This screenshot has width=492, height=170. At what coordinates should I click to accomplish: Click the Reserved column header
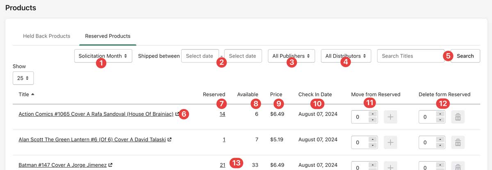pos(214,94)
